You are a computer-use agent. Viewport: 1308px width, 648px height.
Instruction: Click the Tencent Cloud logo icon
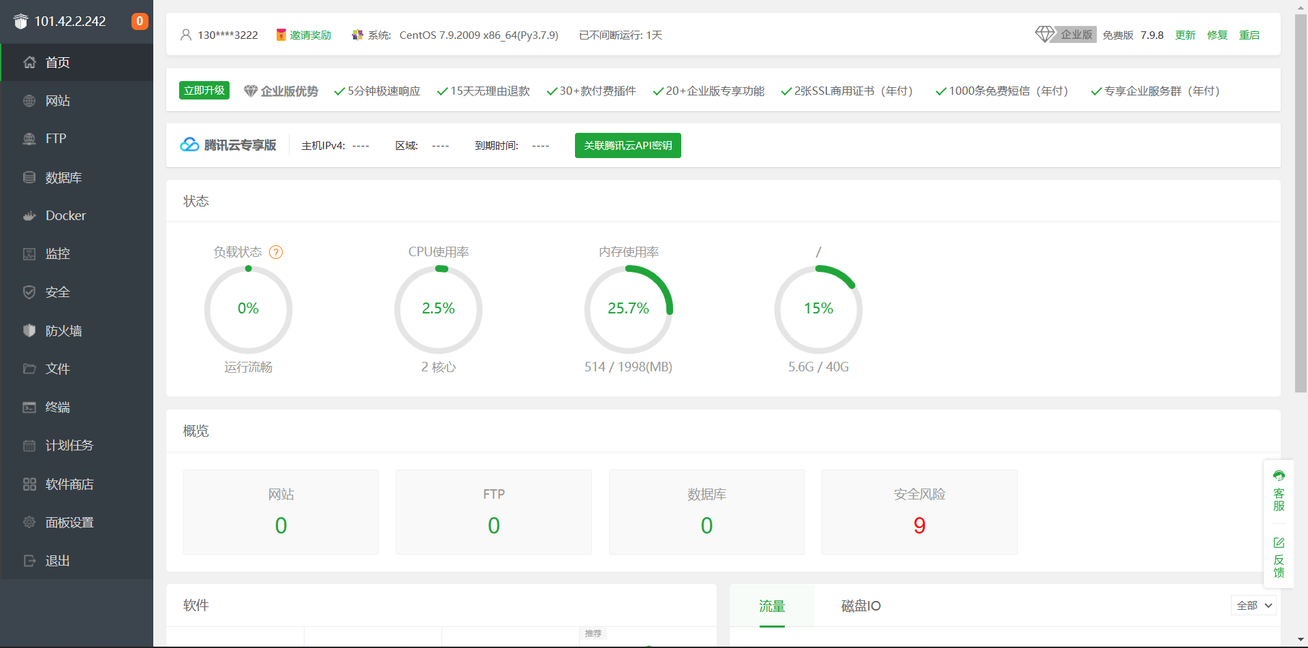tap(189, 145)
